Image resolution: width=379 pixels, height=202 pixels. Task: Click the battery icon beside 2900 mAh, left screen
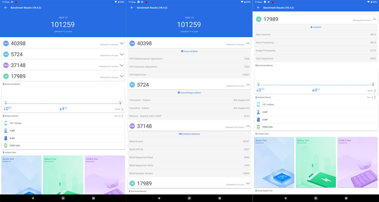tap(6, 146)
